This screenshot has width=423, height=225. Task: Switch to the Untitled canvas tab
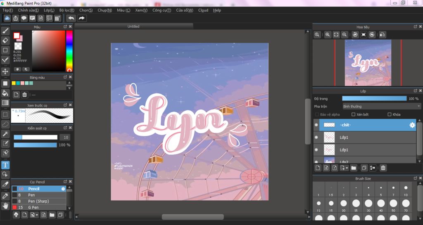[133, 26]
